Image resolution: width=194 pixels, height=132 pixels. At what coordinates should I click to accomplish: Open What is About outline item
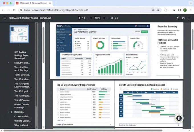[x=22, y=125]
